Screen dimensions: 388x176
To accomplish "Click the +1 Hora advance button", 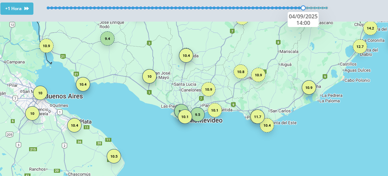I will click(x=17, y=9).
